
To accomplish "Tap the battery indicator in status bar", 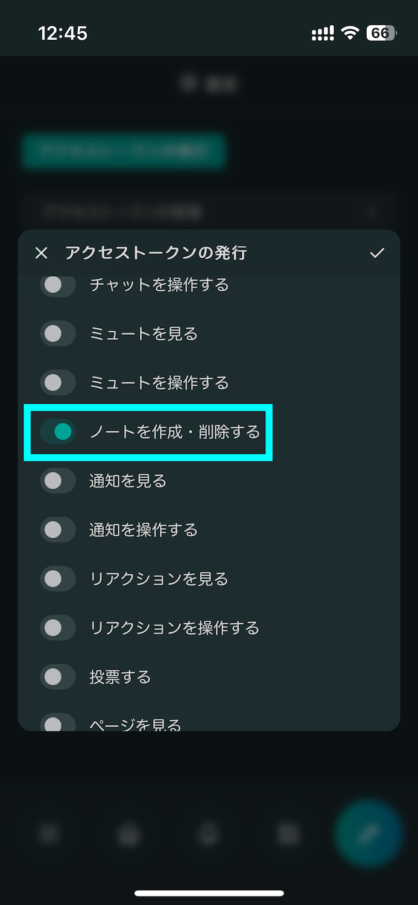I will (381, 33).
